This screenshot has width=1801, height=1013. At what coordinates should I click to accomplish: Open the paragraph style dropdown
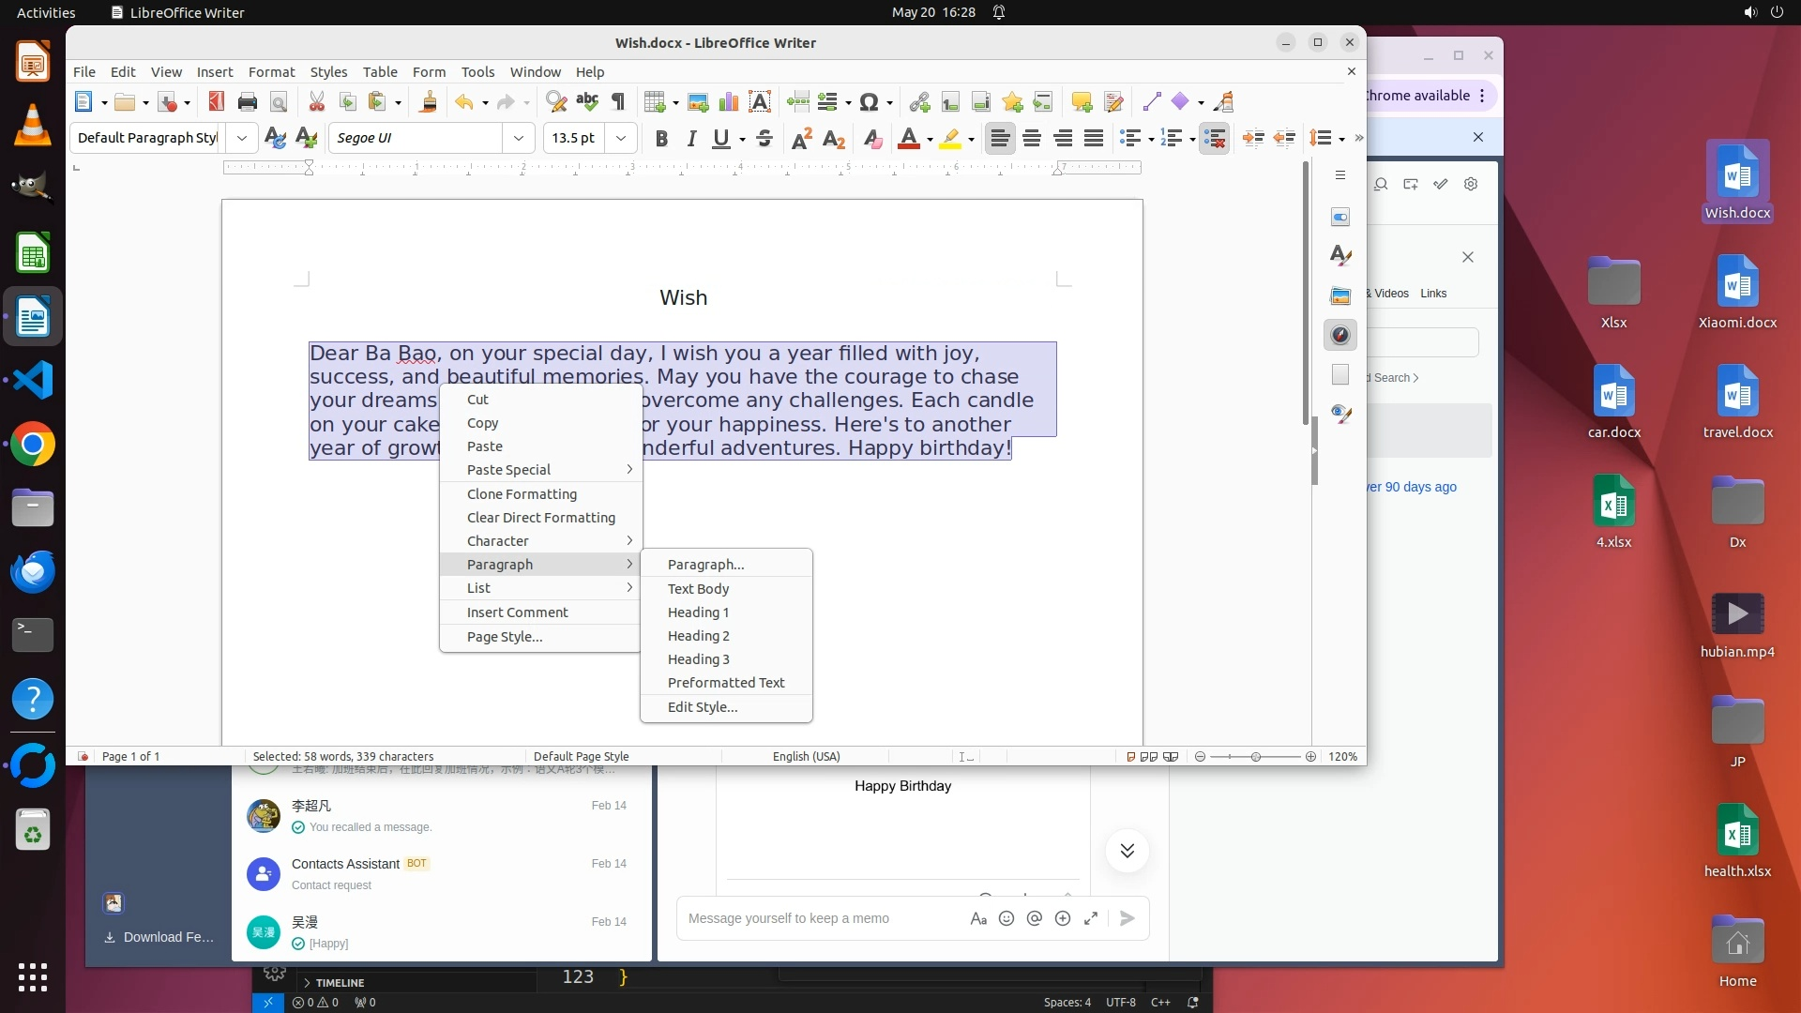pos(242,139)
